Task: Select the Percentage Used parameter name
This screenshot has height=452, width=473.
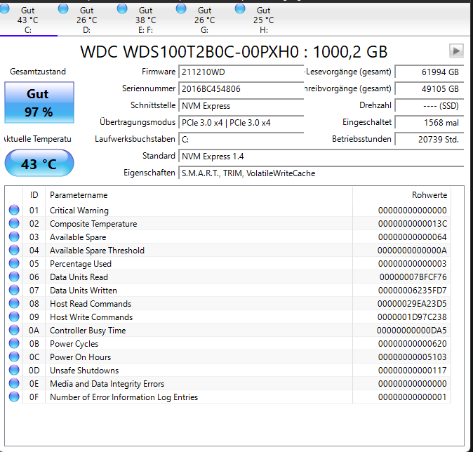Action: [81, 264]
